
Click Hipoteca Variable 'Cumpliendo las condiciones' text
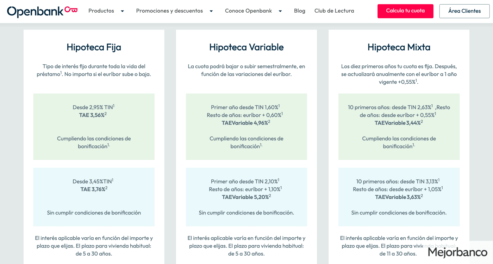click(x=246, y=142)
